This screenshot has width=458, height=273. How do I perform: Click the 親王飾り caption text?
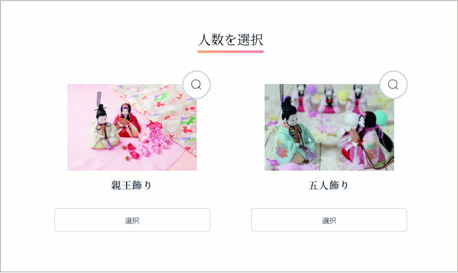point(131,185)
